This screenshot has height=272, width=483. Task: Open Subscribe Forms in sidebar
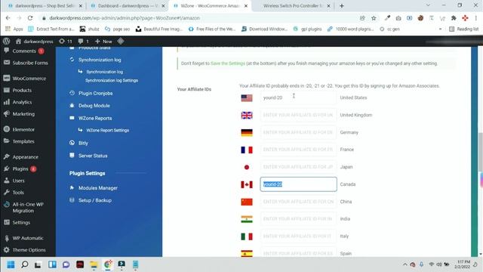click(30, 63)
